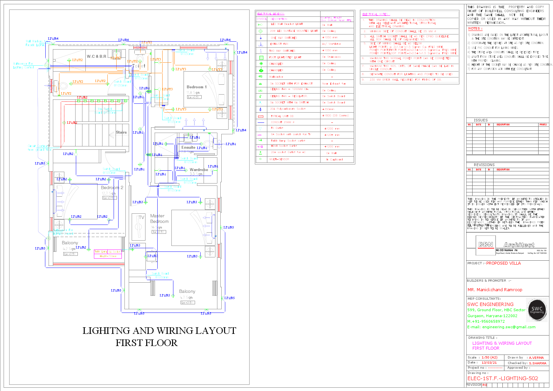Select the HDMI Socket Outlet symbol
This screenshot has width=553, height=391.
point(260,146)
